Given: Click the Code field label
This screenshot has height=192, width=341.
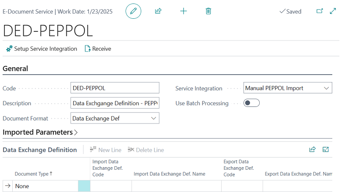Looking at the screenshot, I should point(9,88).
